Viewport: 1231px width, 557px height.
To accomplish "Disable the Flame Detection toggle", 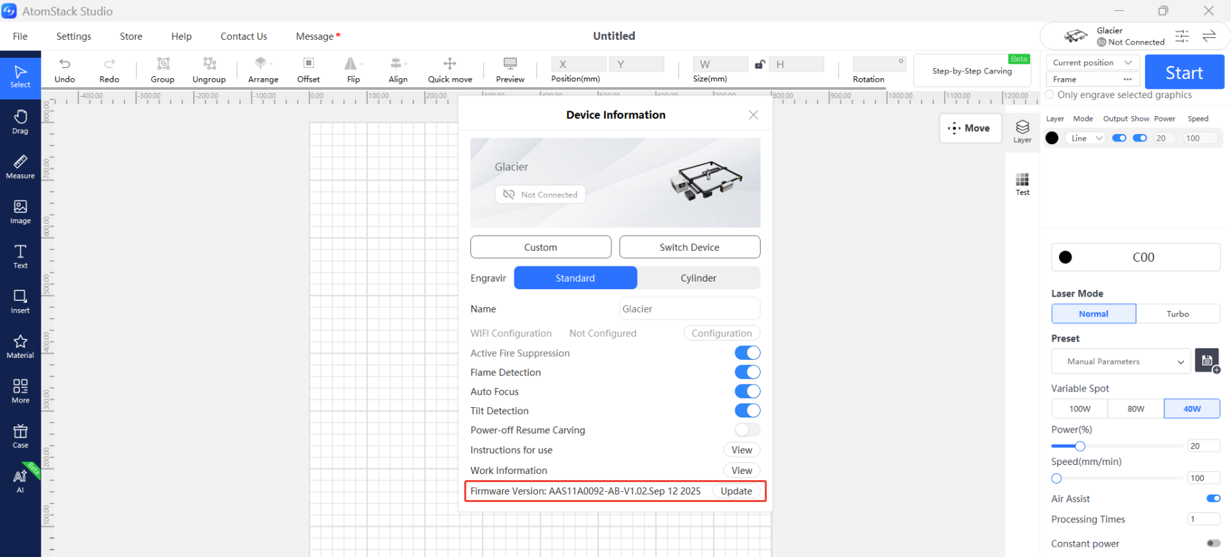I will (x=748, y=372).
